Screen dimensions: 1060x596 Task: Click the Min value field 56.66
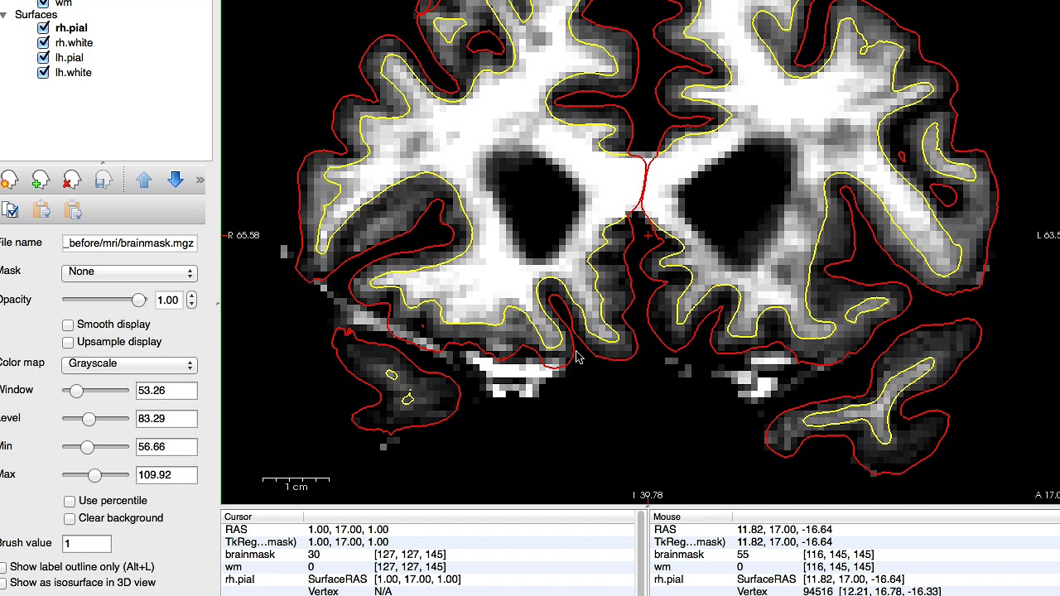(166, 447)
